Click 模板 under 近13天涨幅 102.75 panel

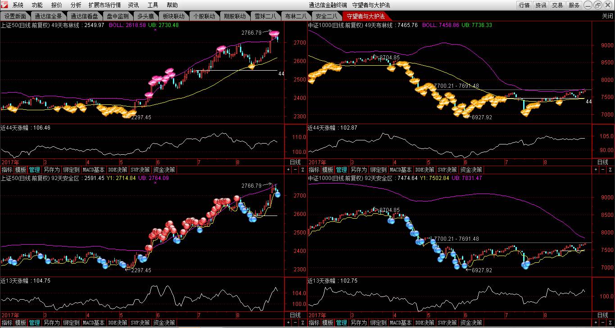[x=328, y=323]
